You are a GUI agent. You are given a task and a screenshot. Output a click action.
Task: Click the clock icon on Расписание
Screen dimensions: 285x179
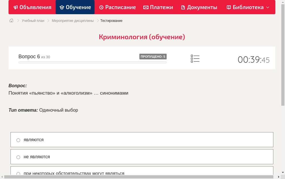pos(101,7)
